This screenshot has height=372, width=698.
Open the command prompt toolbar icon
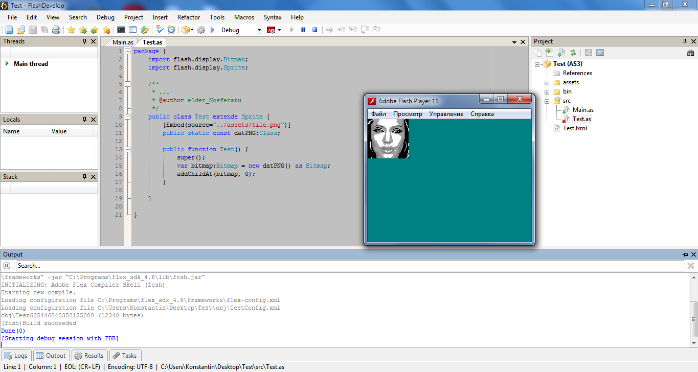(121, 30)
